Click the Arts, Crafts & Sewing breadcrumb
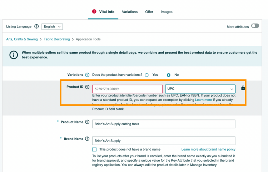268x172 pixels. pyautogui.click(x=22, y=39)
